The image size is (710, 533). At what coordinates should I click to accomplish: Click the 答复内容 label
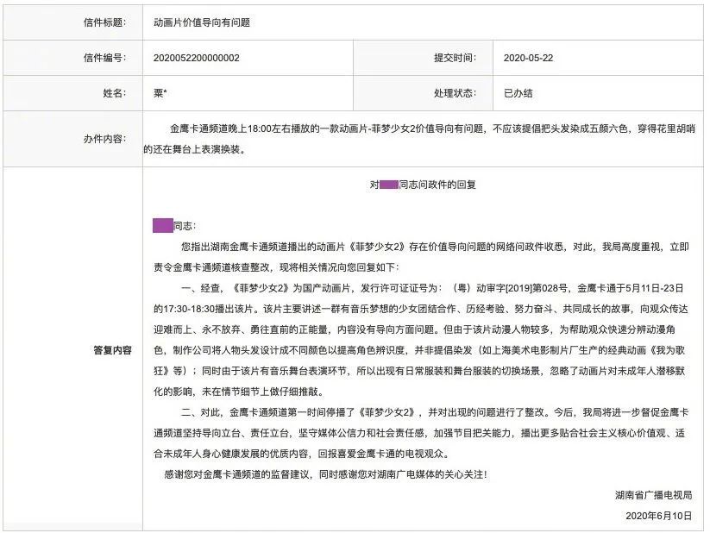pos(112,350)
